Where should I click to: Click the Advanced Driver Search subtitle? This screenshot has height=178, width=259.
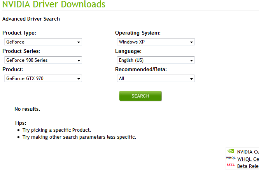point(31,19)
